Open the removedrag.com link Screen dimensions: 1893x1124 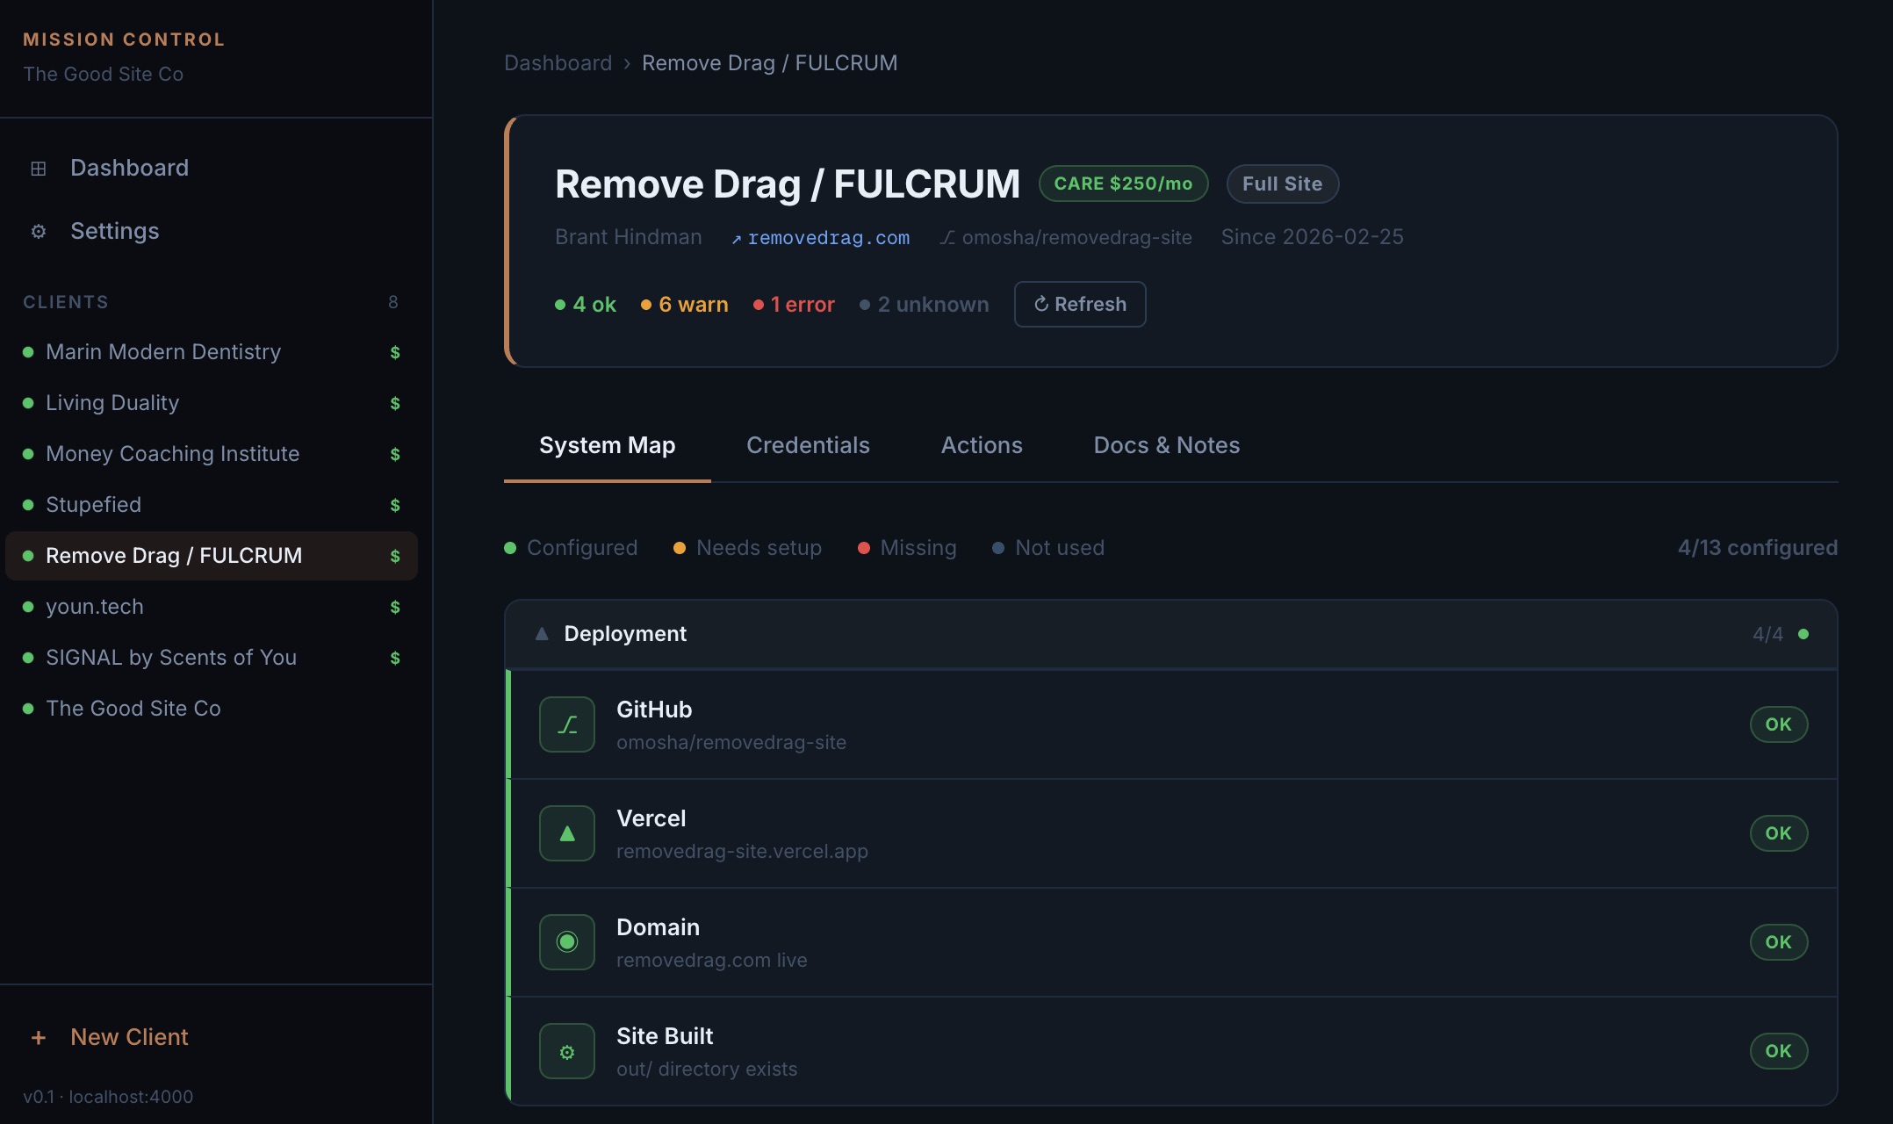[829, 237]
